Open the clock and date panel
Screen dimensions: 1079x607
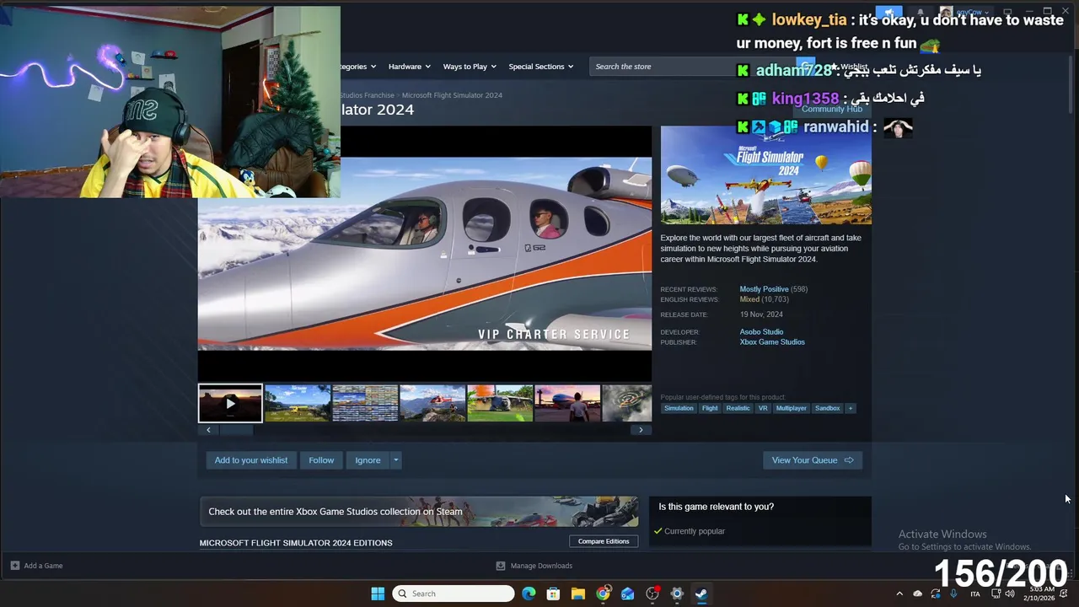coord(1039,594)
